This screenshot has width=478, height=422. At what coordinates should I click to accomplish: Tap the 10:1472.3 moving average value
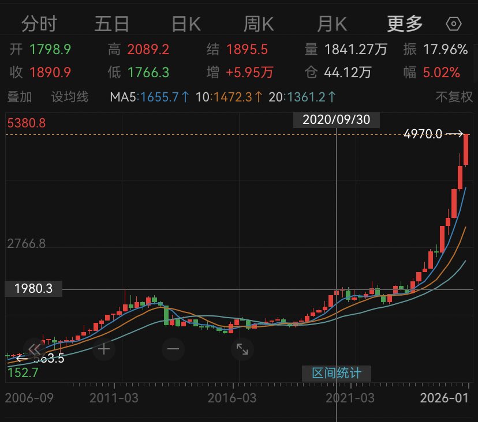coord(229,97)
